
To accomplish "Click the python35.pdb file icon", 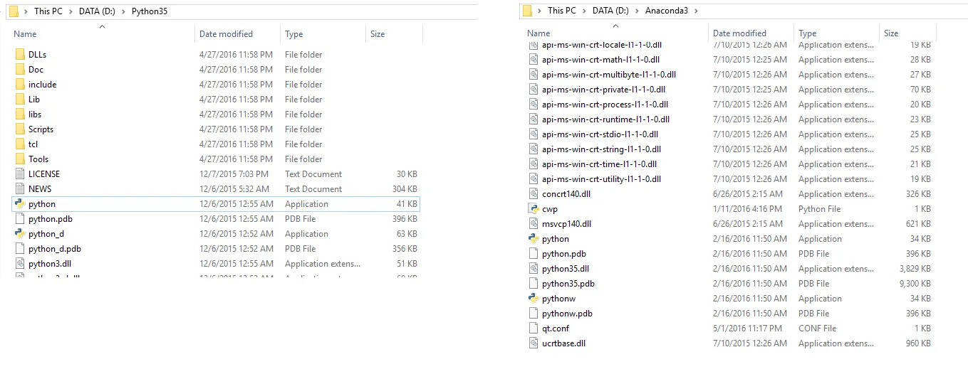I will [x=534, y=284].
